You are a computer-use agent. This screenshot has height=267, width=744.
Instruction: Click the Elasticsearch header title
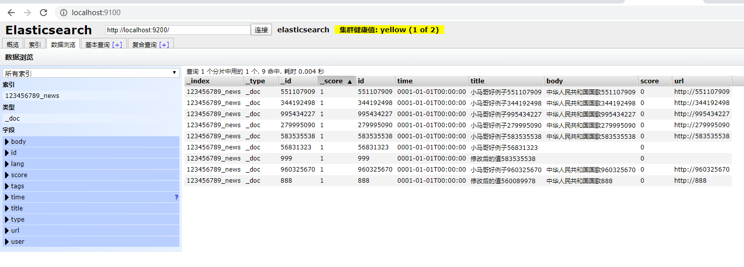point(49,30)
